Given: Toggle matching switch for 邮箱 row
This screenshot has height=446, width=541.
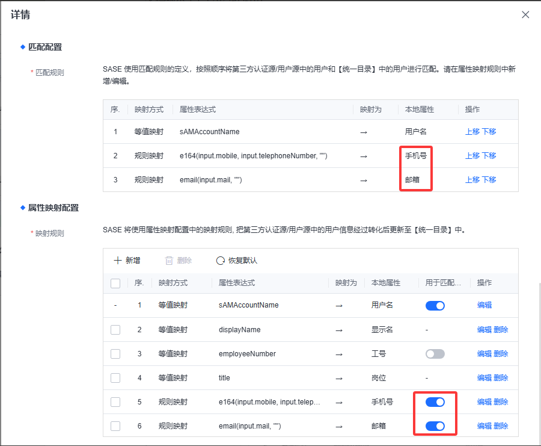Looking at the screenshot, I should coord(435,426).
